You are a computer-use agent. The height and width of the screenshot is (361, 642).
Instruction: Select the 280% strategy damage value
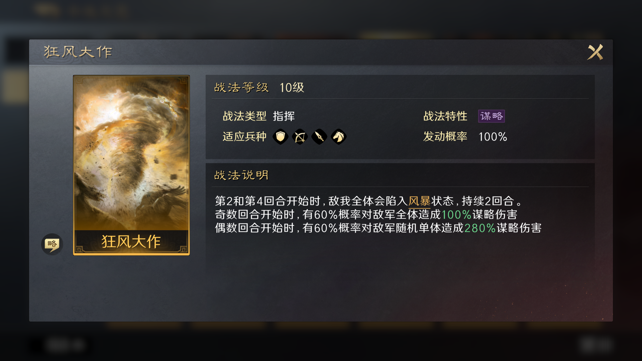[x=480, y=228]
